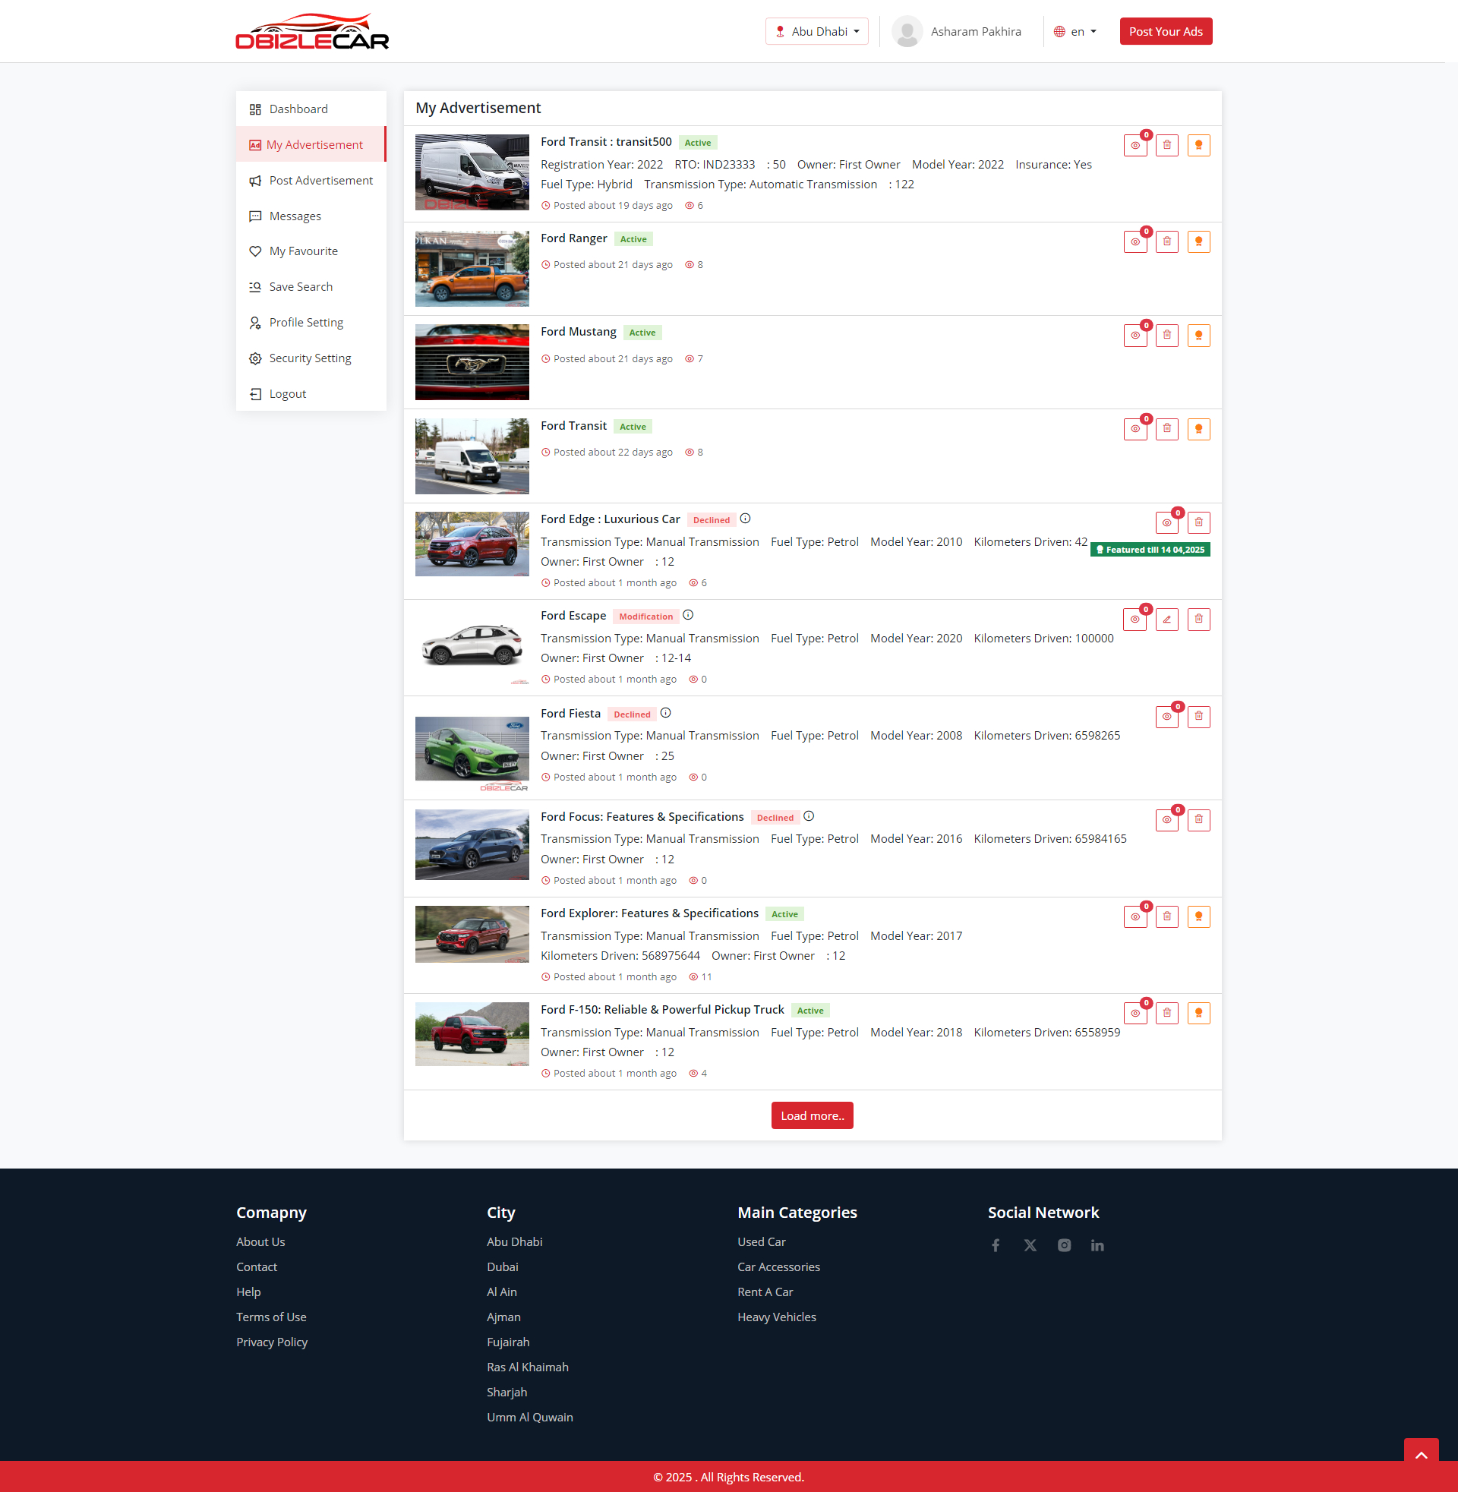Image resolution: width=1458 pixels, height=1492 pixels.
Task: View the Ford Mustang ad
Action: 1135,336
